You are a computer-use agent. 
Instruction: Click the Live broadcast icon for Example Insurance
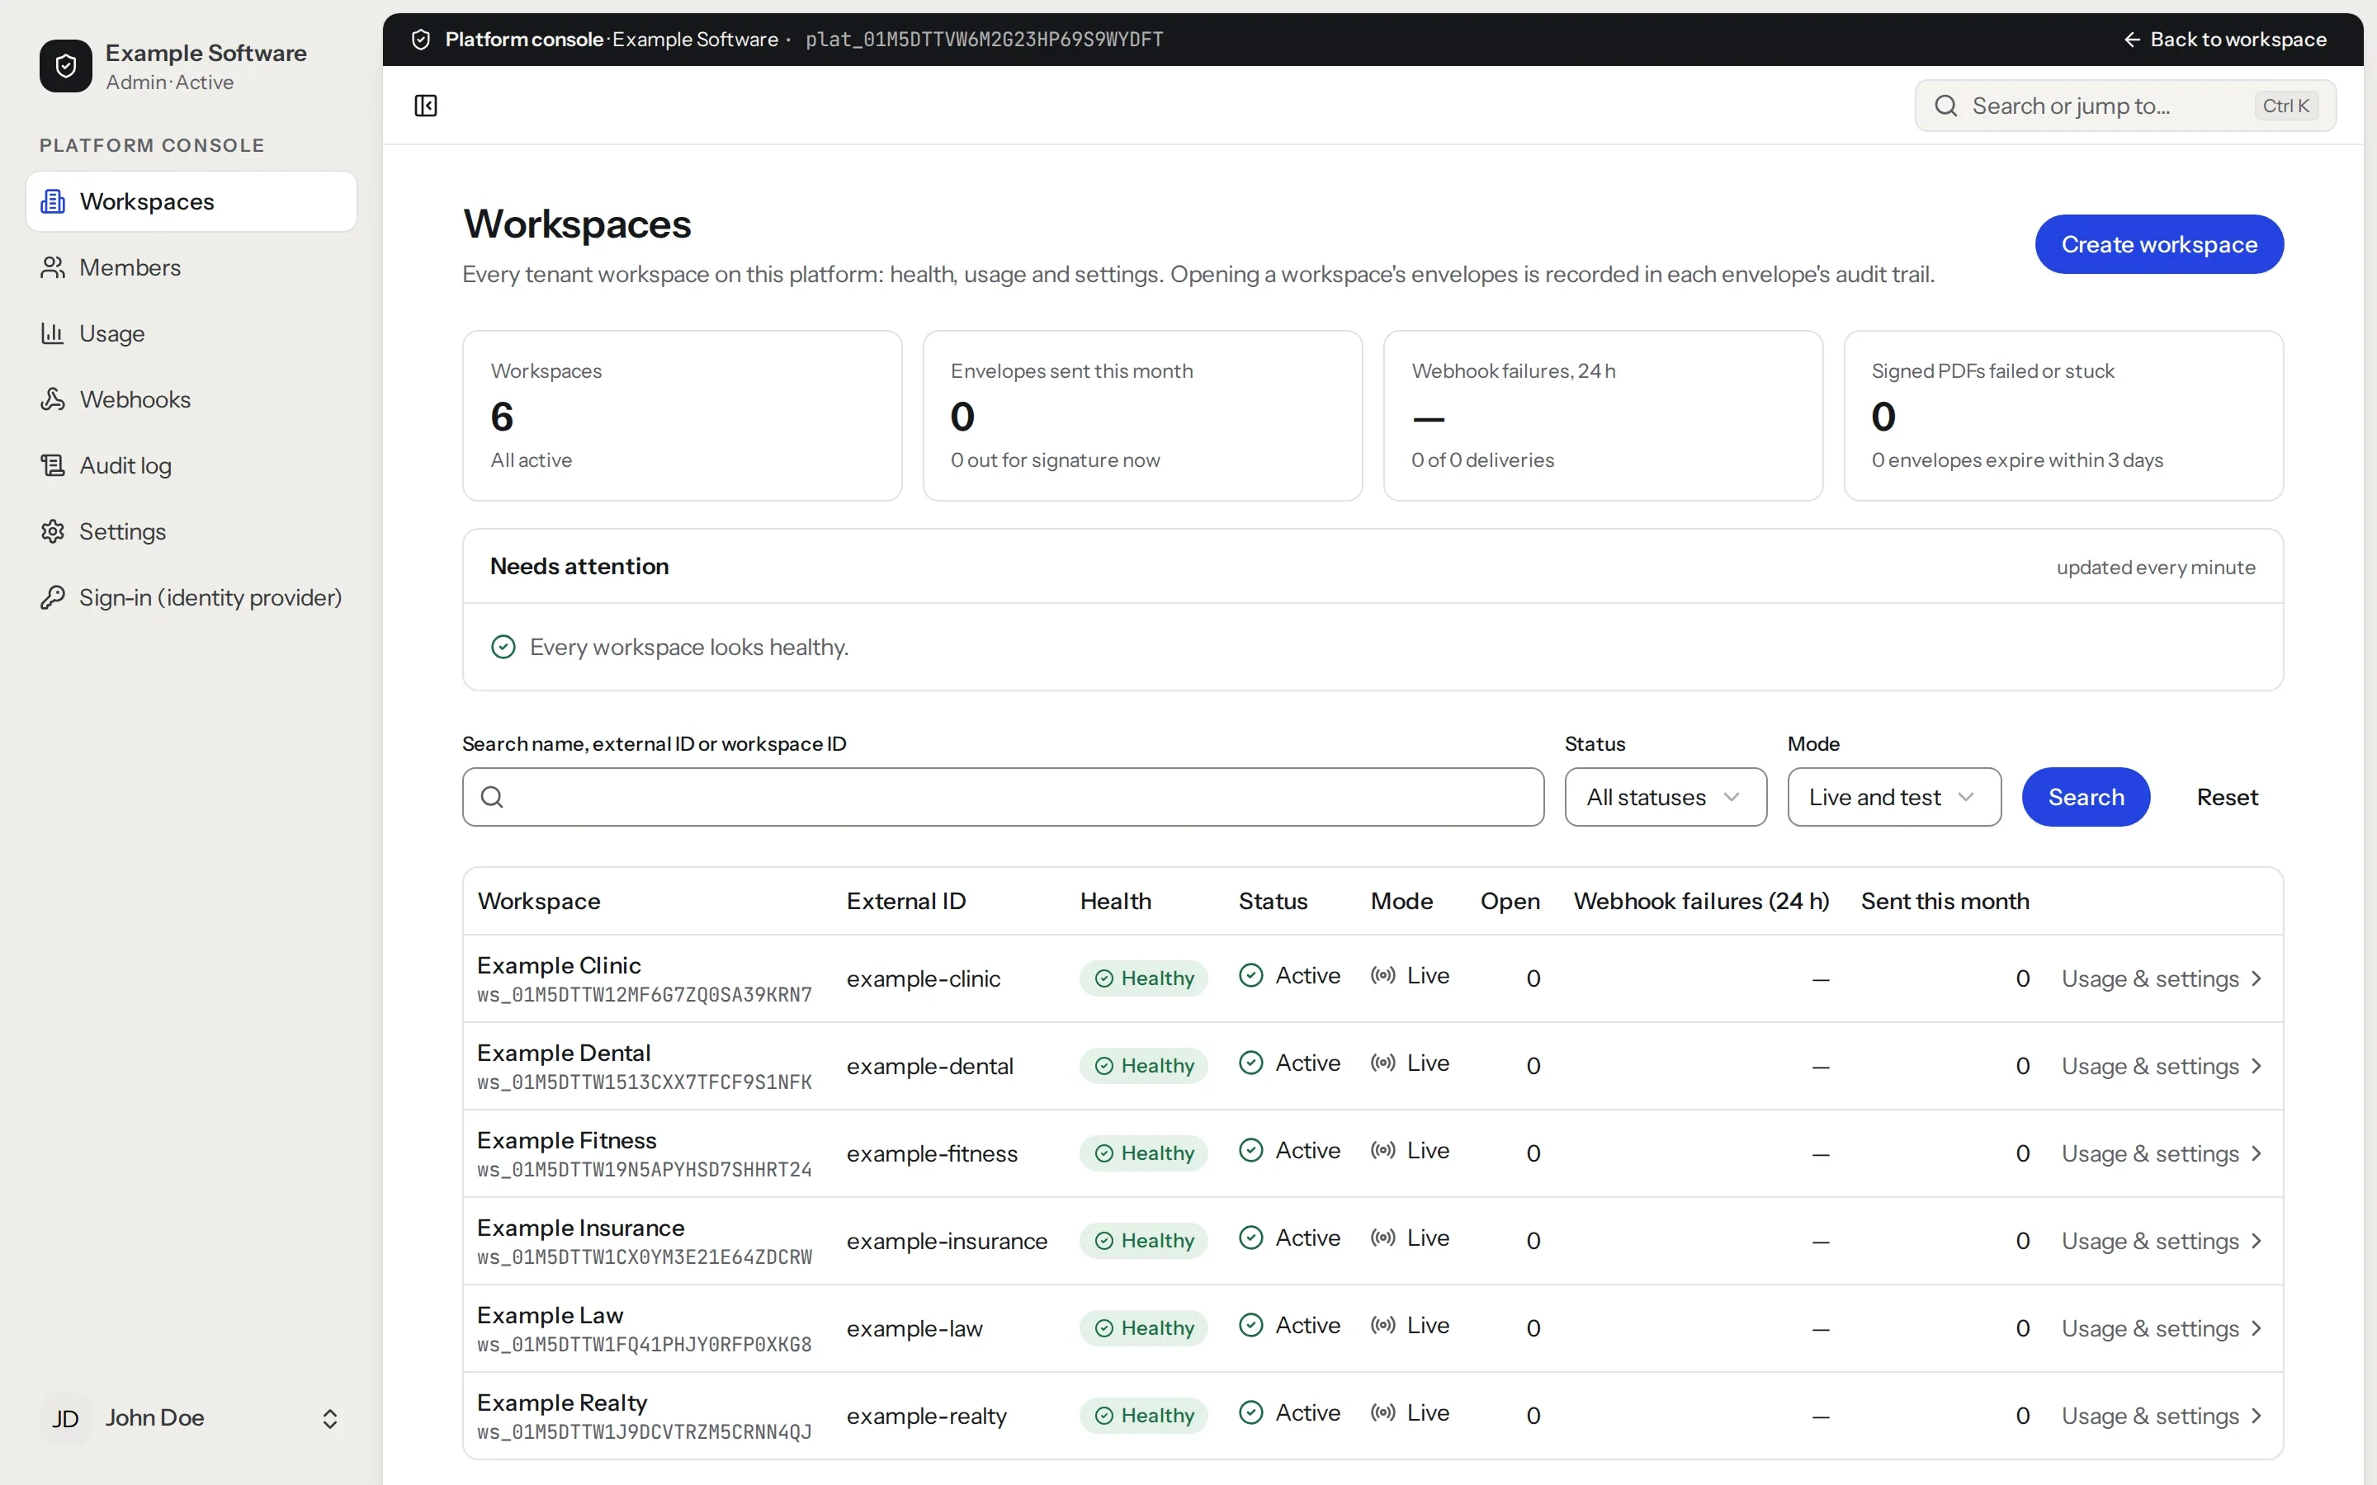1383,1237
